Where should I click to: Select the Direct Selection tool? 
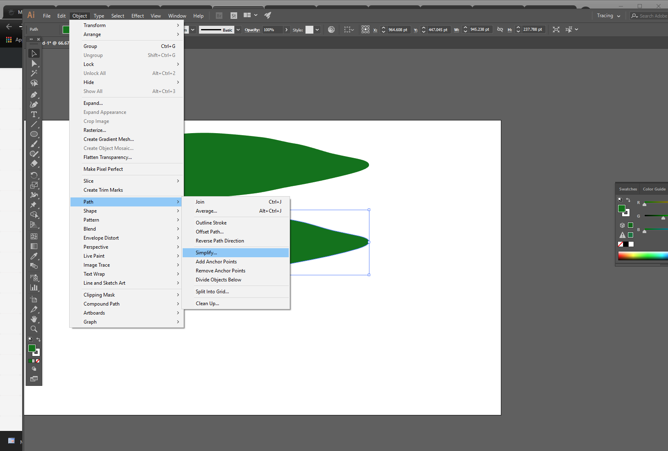click(x=34, y=63)
